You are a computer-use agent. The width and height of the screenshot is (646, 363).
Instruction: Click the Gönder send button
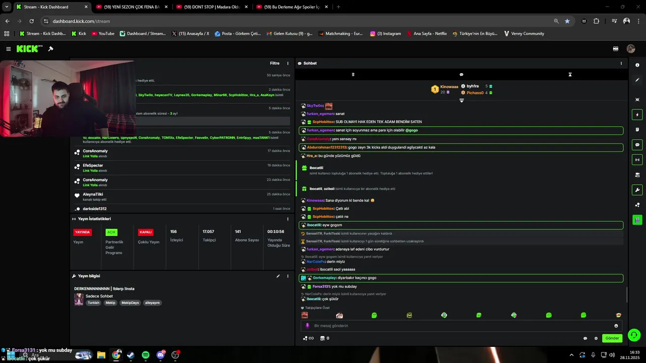(x=612, y=338)
